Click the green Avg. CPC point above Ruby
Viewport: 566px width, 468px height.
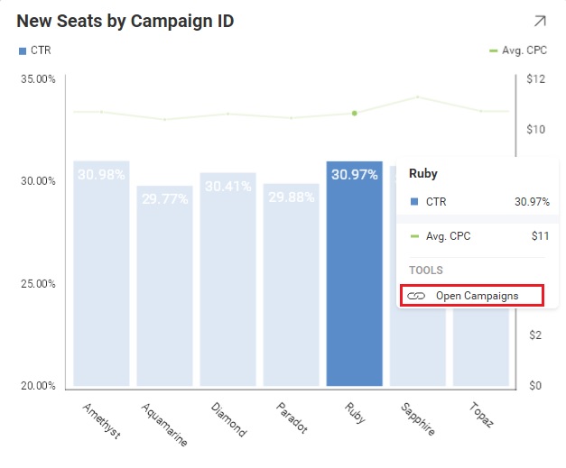[x=355, y=113]
